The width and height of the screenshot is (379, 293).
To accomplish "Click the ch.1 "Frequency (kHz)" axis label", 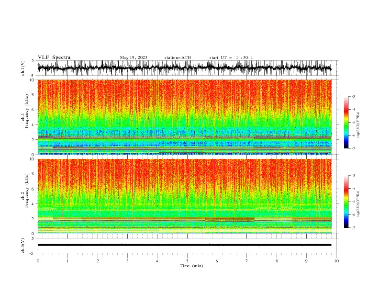I will 27,112.
